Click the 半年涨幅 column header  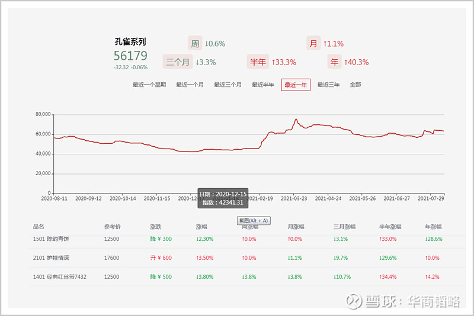(390, 227)
